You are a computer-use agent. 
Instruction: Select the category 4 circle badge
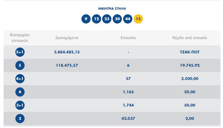pos(20,92)
